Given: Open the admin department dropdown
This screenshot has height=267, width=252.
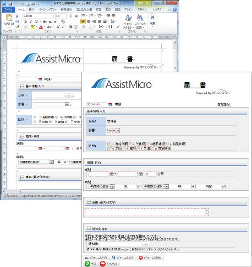Looking at the screenshot, I should click(118, 131).
